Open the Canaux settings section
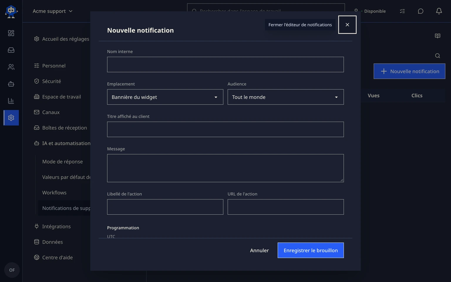The height and width of the screenshot is (282, 451). pos(47,112)
